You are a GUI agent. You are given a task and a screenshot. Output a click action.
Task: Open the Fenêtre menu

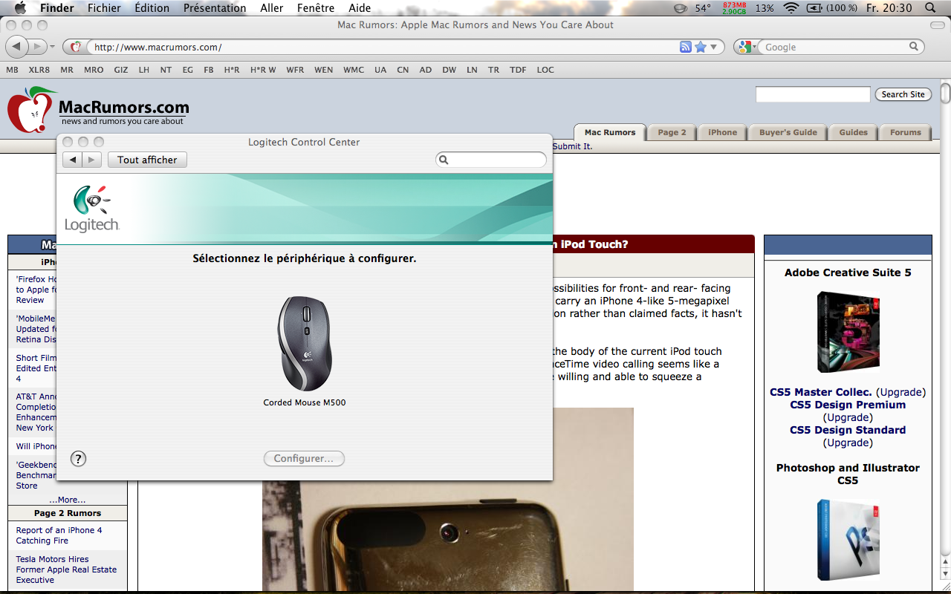coord(316,8)
